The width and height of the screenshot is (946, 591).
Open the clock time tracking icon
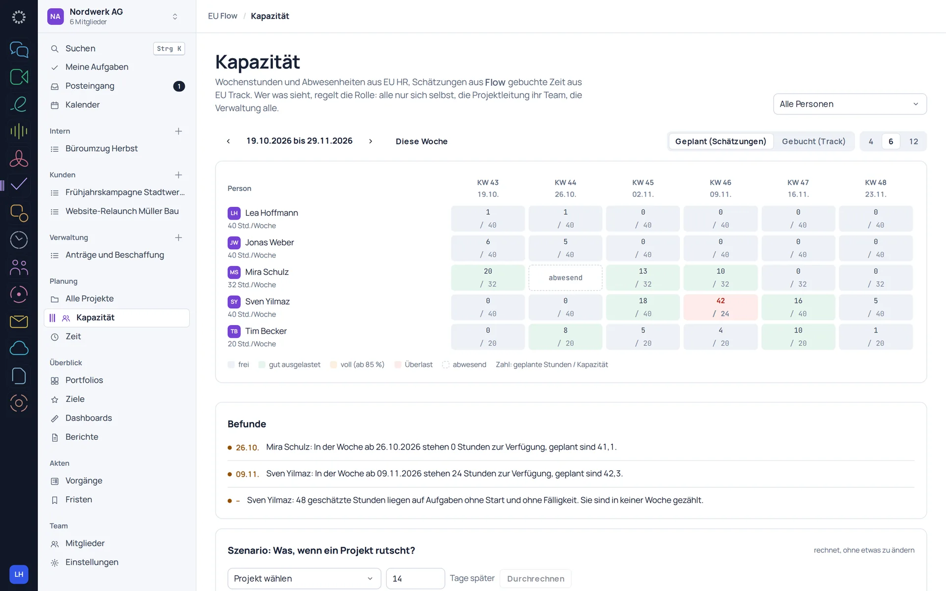tap(19, 240)
